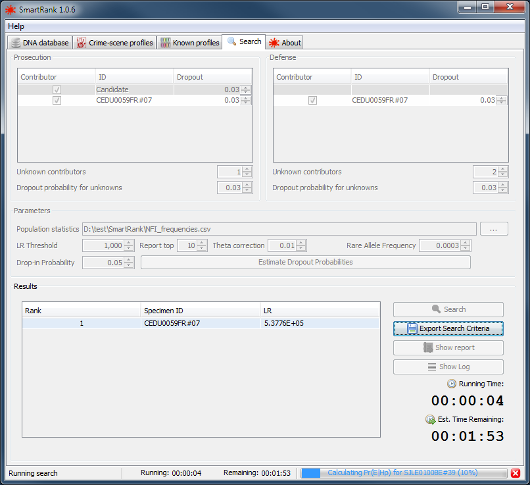Toggle Prosecution CEDU0059FR#07 contributor checkbox
The image size is (530, 485).
coord(57,101)
